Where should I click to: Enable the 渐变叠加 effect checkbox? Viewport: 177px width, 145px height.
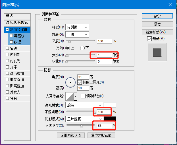point(7,80)
